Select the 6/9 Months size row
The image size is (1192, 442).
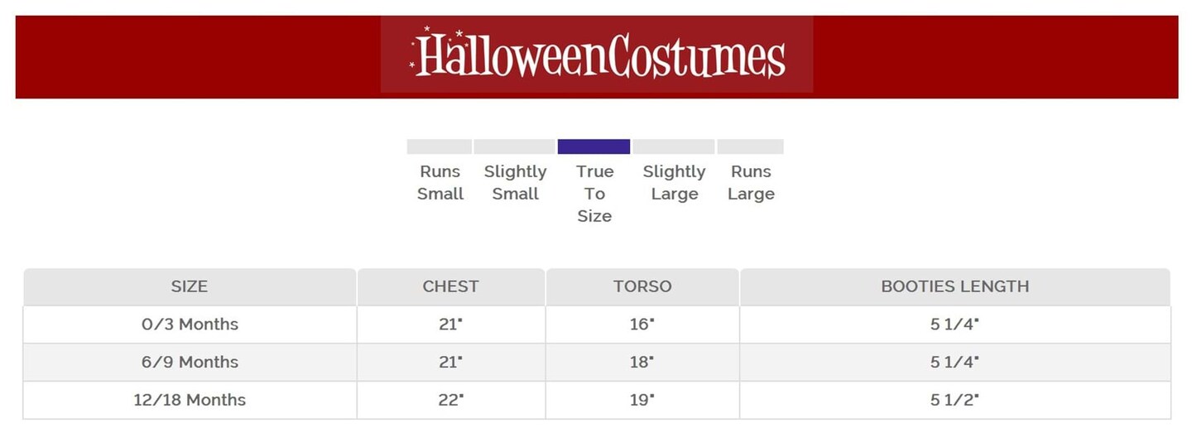pyautogui.click(x=190, y=363)
